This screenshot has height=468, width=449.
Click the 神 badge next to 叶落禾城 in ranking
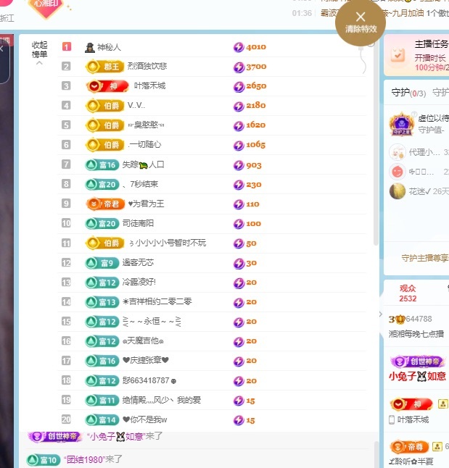[x=107, y=86]
